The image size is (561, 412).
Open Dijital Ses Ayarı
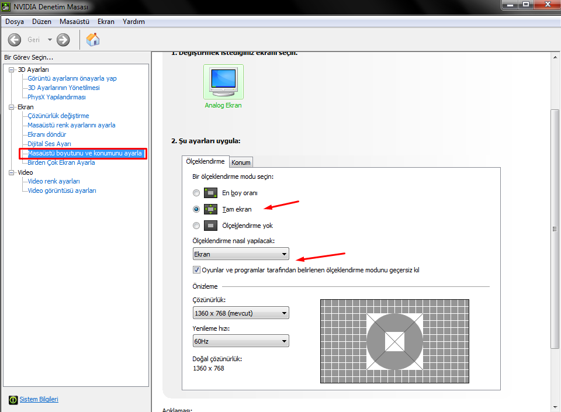click(49, 144)
